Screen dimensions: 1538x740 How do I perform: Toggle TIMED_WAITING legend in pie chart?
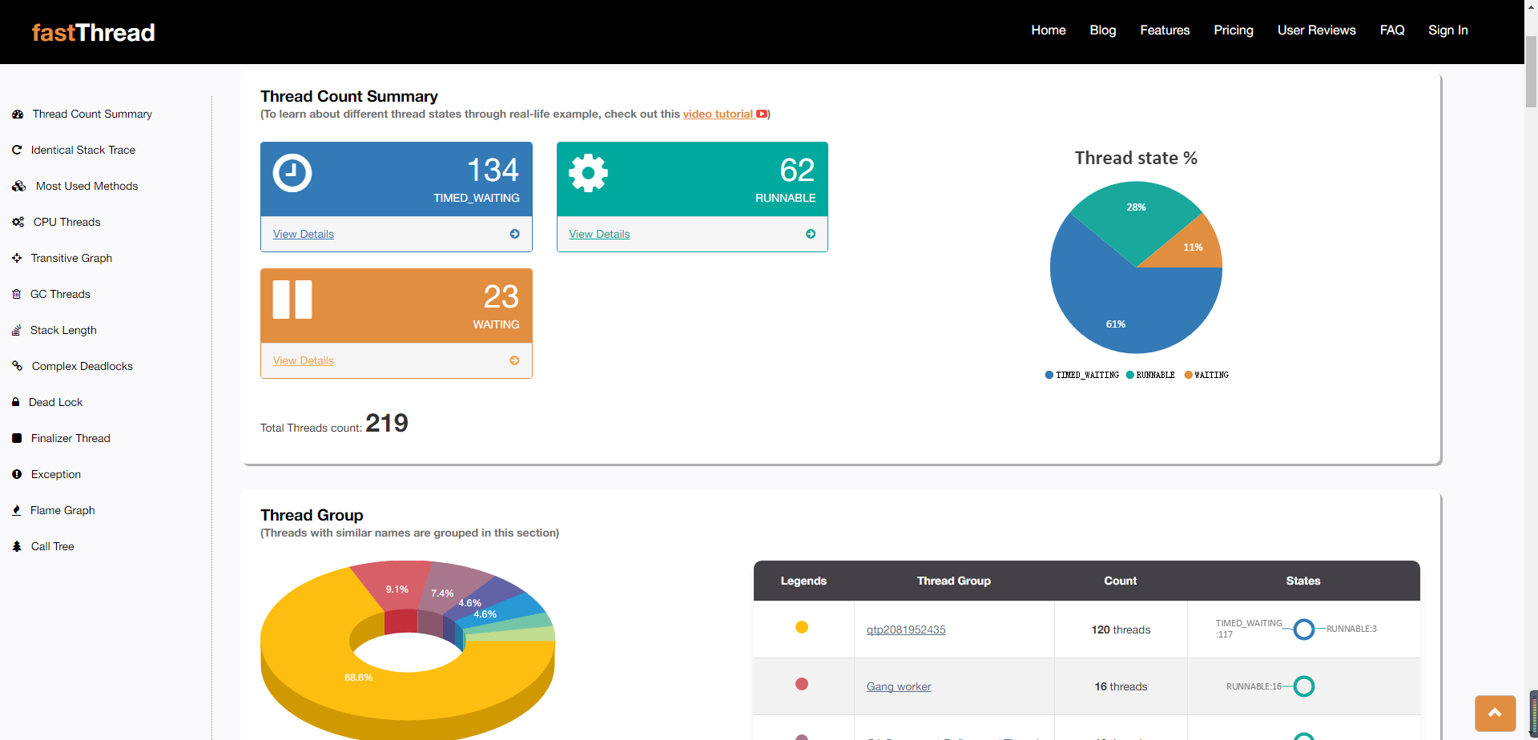pyautogui.click(x=1082, y=375)
